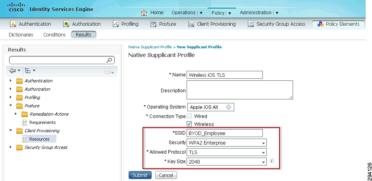Collapse the Posture tree node arrow
Image resolution: width=372 pixels, height=181 pixels.
point(10,105)
